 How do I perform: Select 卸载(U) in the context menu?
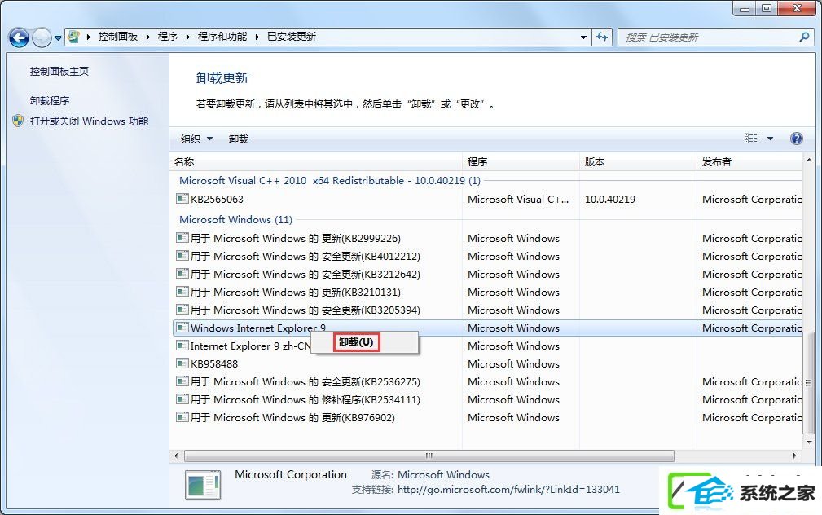pos(356,342)
